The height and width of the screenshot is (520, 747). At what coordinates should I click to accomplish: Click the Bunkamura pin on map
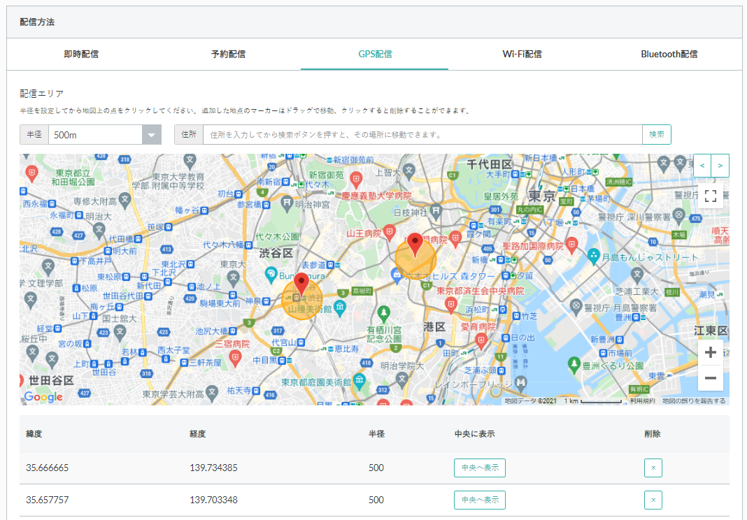271,274
